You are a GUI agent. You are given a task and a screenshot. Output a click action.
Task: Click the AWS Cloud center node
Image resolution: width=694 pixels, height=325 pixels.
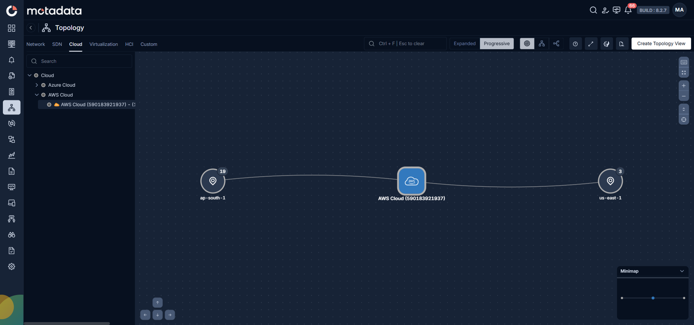coord(412,181)
